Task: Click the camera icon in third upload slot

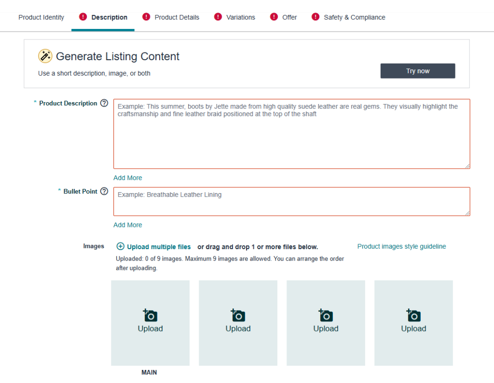Action: click(x=326, y=316)
